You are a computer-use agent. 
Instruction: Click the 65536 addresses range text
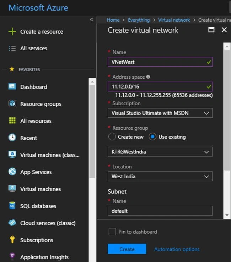coord(164,95)
